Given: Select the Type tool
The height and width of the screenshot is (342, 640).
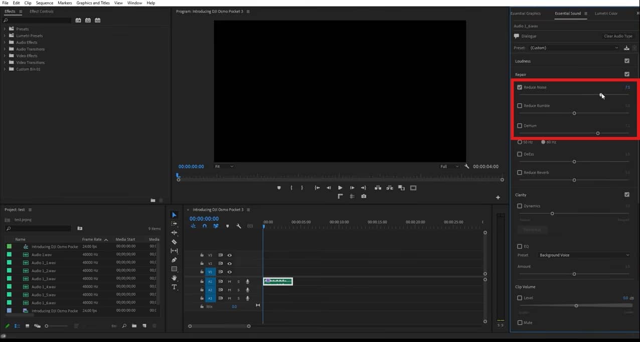Looking at the screenshot, I should [x=174, y=287].
